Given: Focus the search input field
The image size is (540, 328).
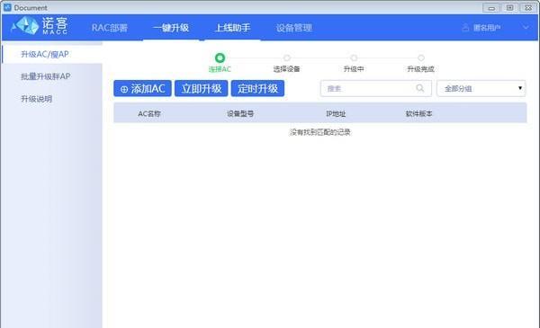Looking at the screenshot, I should click(x=375, y=89).
